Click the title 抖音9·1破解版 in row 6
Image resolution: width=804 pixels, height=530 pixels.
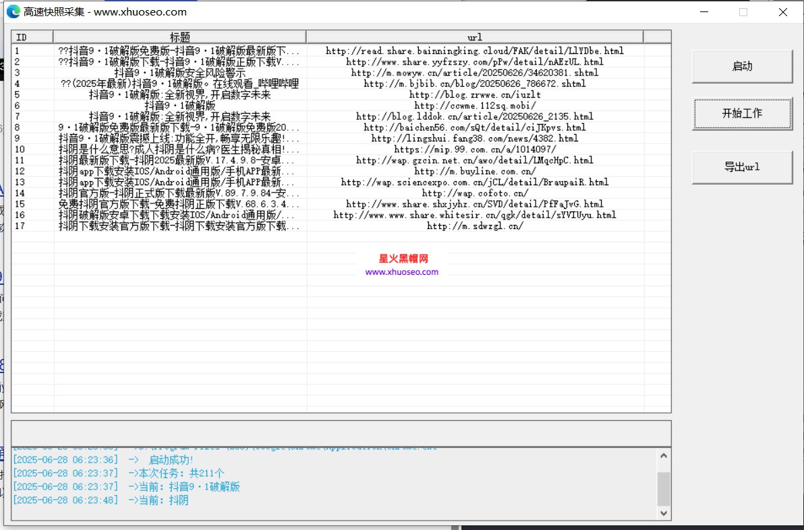pyautogui.click(x=180, y=106)
